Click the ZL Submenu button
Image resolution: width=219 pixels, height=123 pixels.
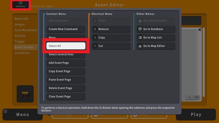20,4
